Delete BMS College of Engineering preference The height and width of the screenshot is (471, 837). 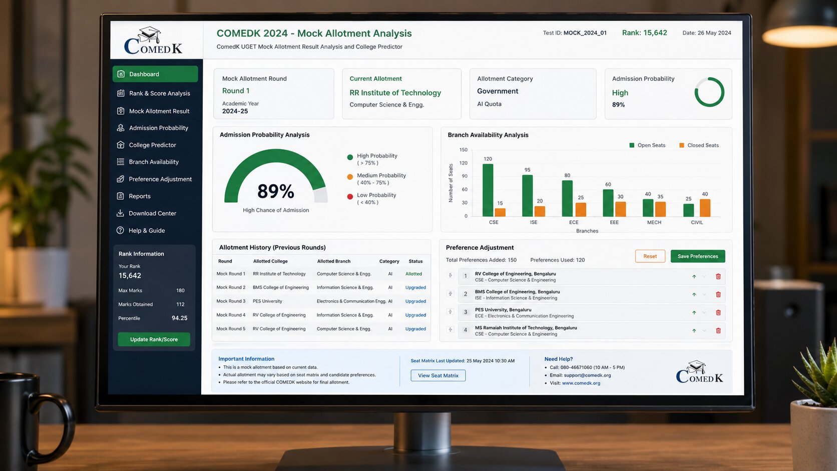[718, 294]
